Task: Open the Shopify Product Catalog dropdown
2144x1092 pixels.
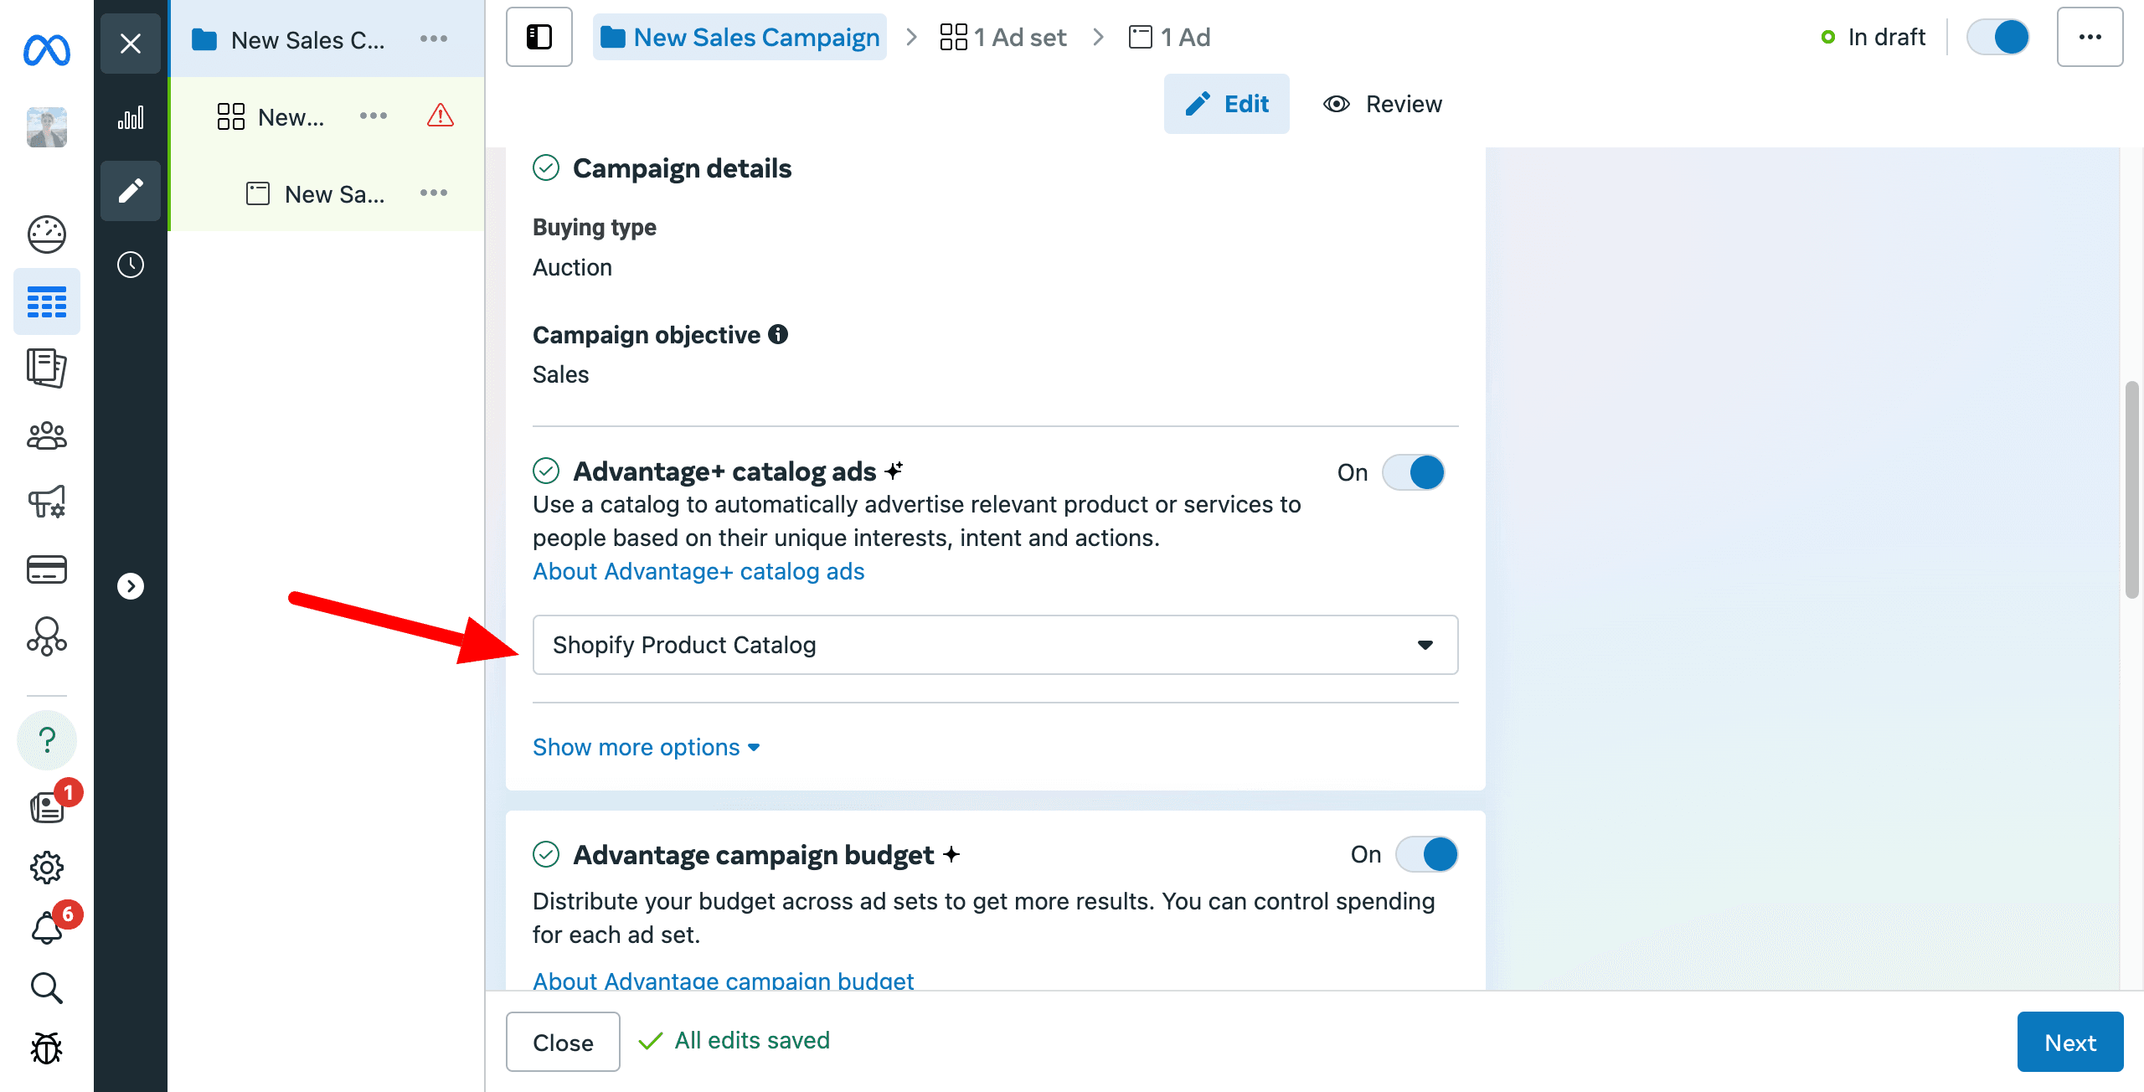Action: 994,645
